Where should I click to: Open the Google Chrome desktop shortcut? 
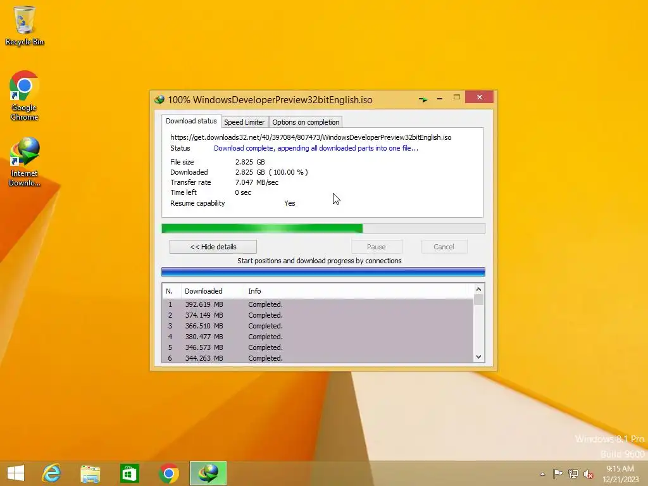point(24,96)
